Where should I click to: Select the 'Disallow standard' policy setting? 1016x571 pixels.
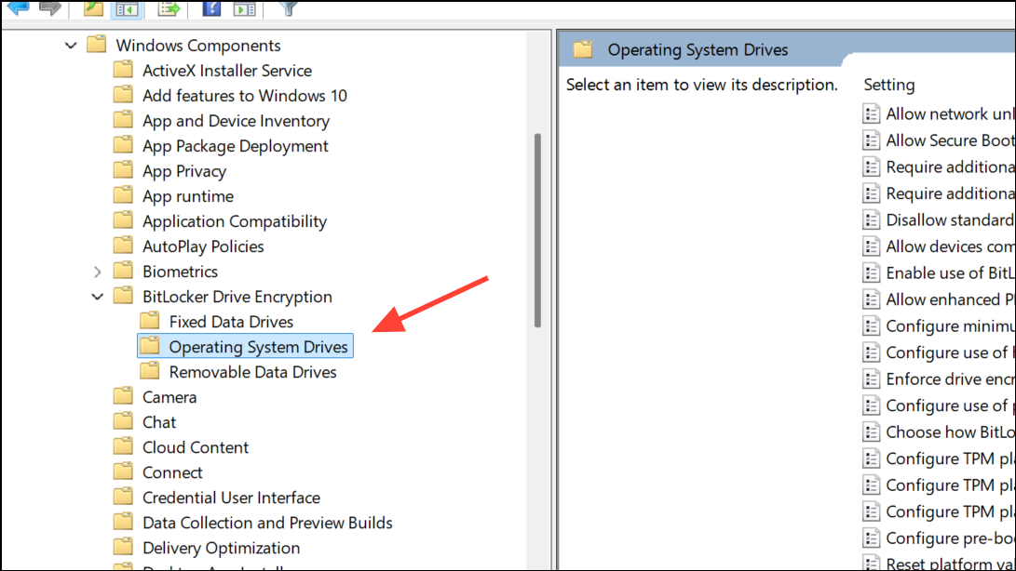click(939, 220)
